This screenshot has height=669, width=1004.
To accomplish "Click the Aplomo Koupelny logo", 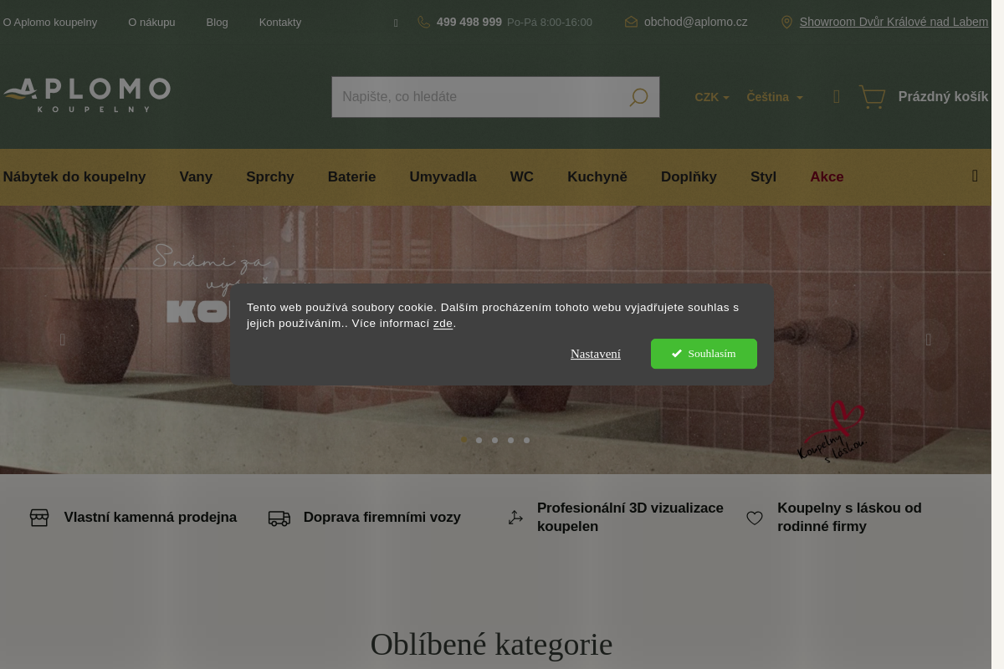I will point(86,95).
